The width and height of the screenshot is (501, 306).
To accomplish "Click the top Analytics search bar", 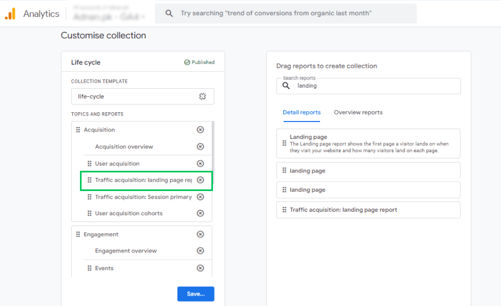I will 286,14.
